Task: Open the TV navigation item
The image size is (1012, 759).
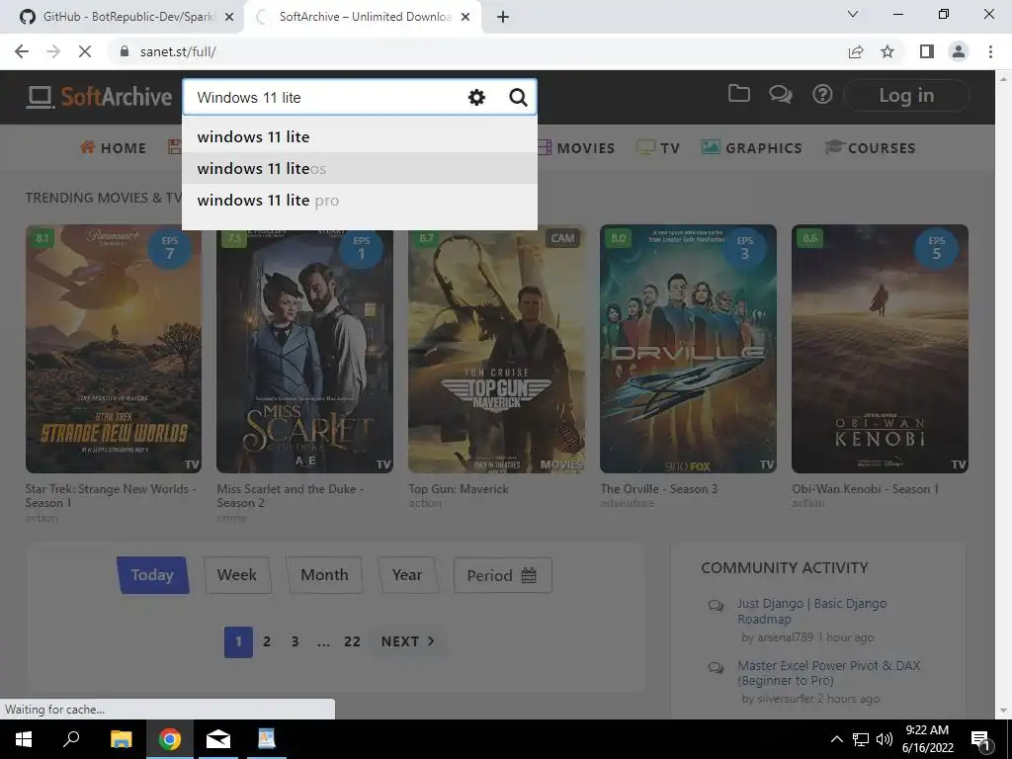Action: point(657,148)
